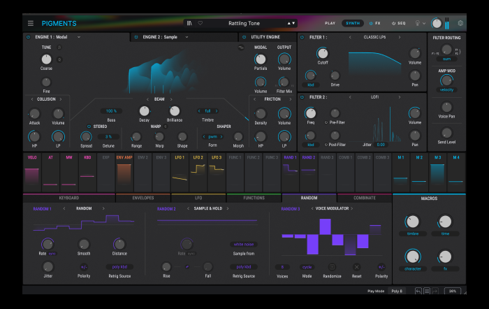Go to next exciter after COLLISION

61,99
